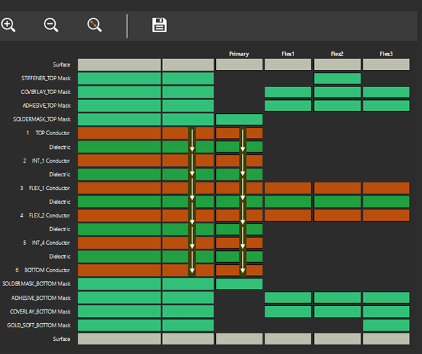Click the zoom to fit magnifier icon
This screenshot has width=422, height=354.
click(x=95, y=25)
